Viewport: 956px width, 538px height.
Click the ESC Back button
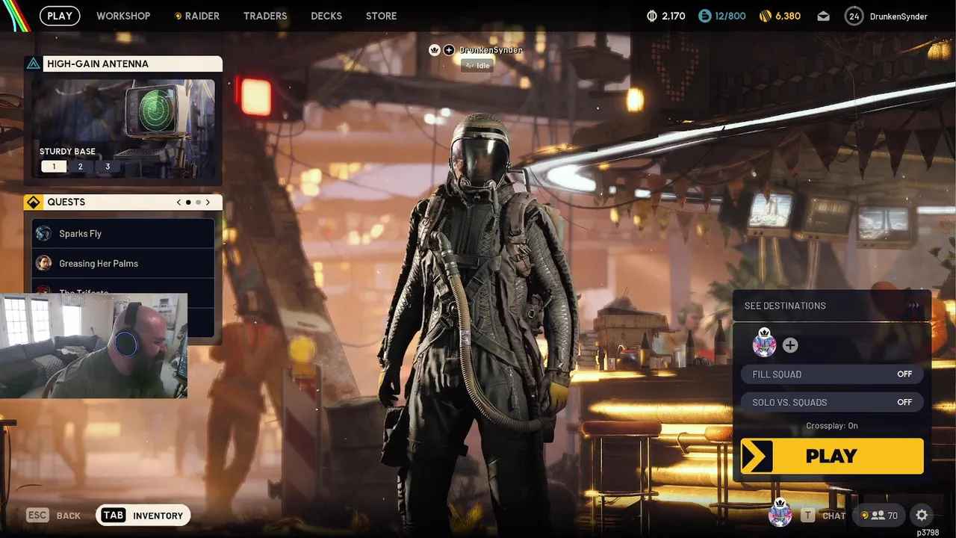[x=54, y=516]
